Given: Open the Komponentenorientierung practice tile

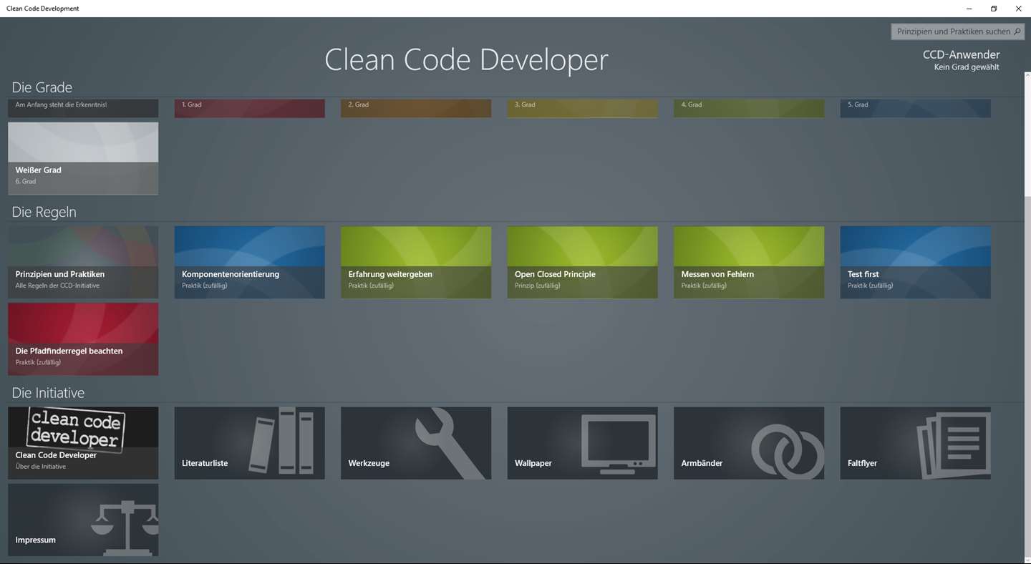Looking at the screenshot, I should [x=249, y=263].
